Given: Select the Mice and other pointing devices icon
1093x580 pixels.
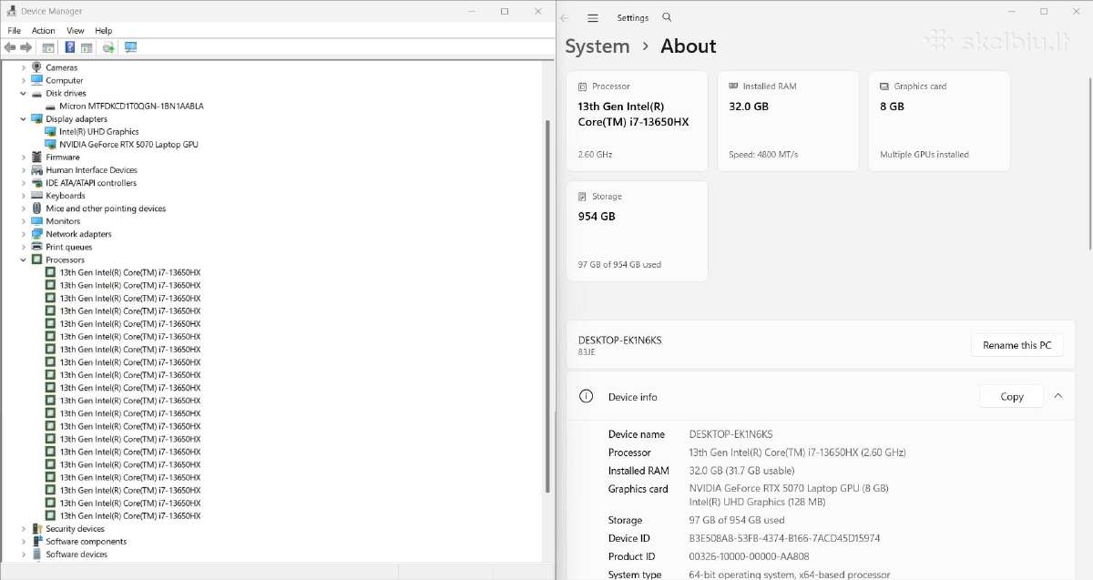Looking at the screenshot, I should (37, 209).
